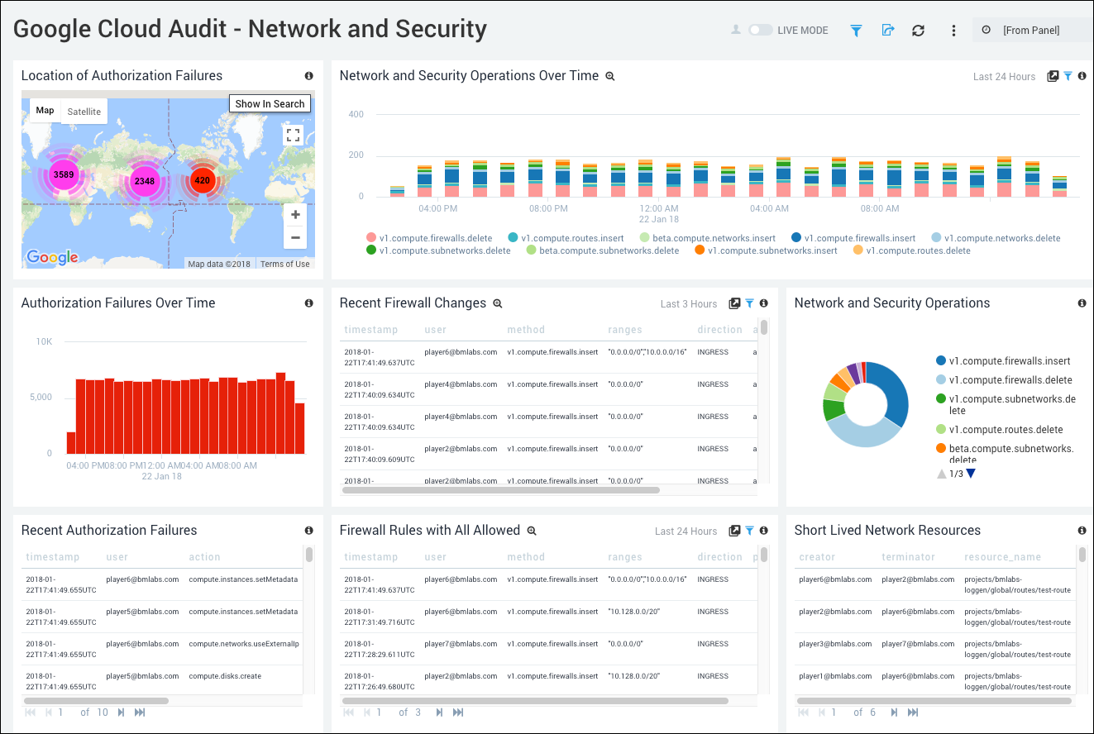Open the three-dot more options menu
This screenshot has height=734, width=1094.
pyautogui.click(x=953, y=31)
